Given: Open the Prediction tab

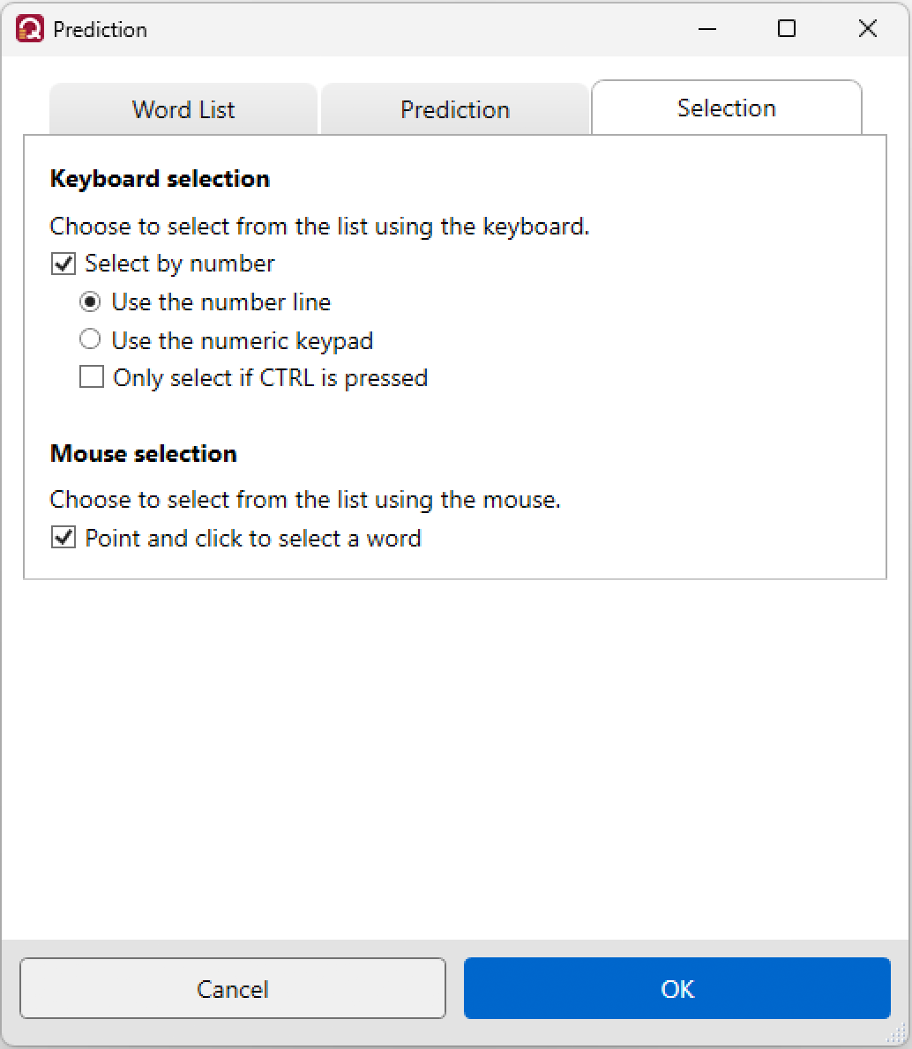Looking at the screenshot, I should (x=454, y=109).
